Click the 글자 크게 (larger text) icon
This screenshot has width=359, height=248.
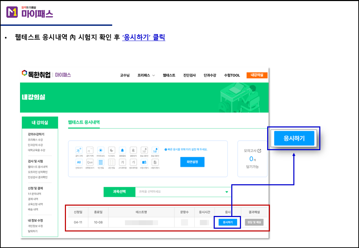(79, 150)
